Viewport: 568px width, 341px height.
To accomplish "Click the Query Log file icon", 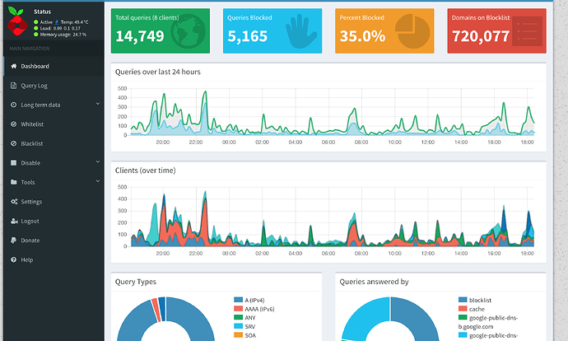I will [x=14, y=86].
